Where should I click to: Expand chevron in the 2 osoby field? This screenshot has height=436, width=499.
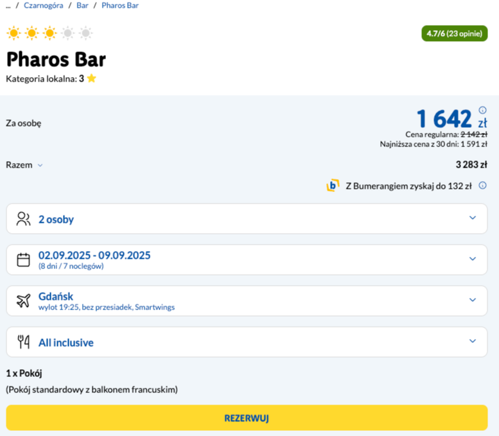pyautogui.click(x=473, y=218)
